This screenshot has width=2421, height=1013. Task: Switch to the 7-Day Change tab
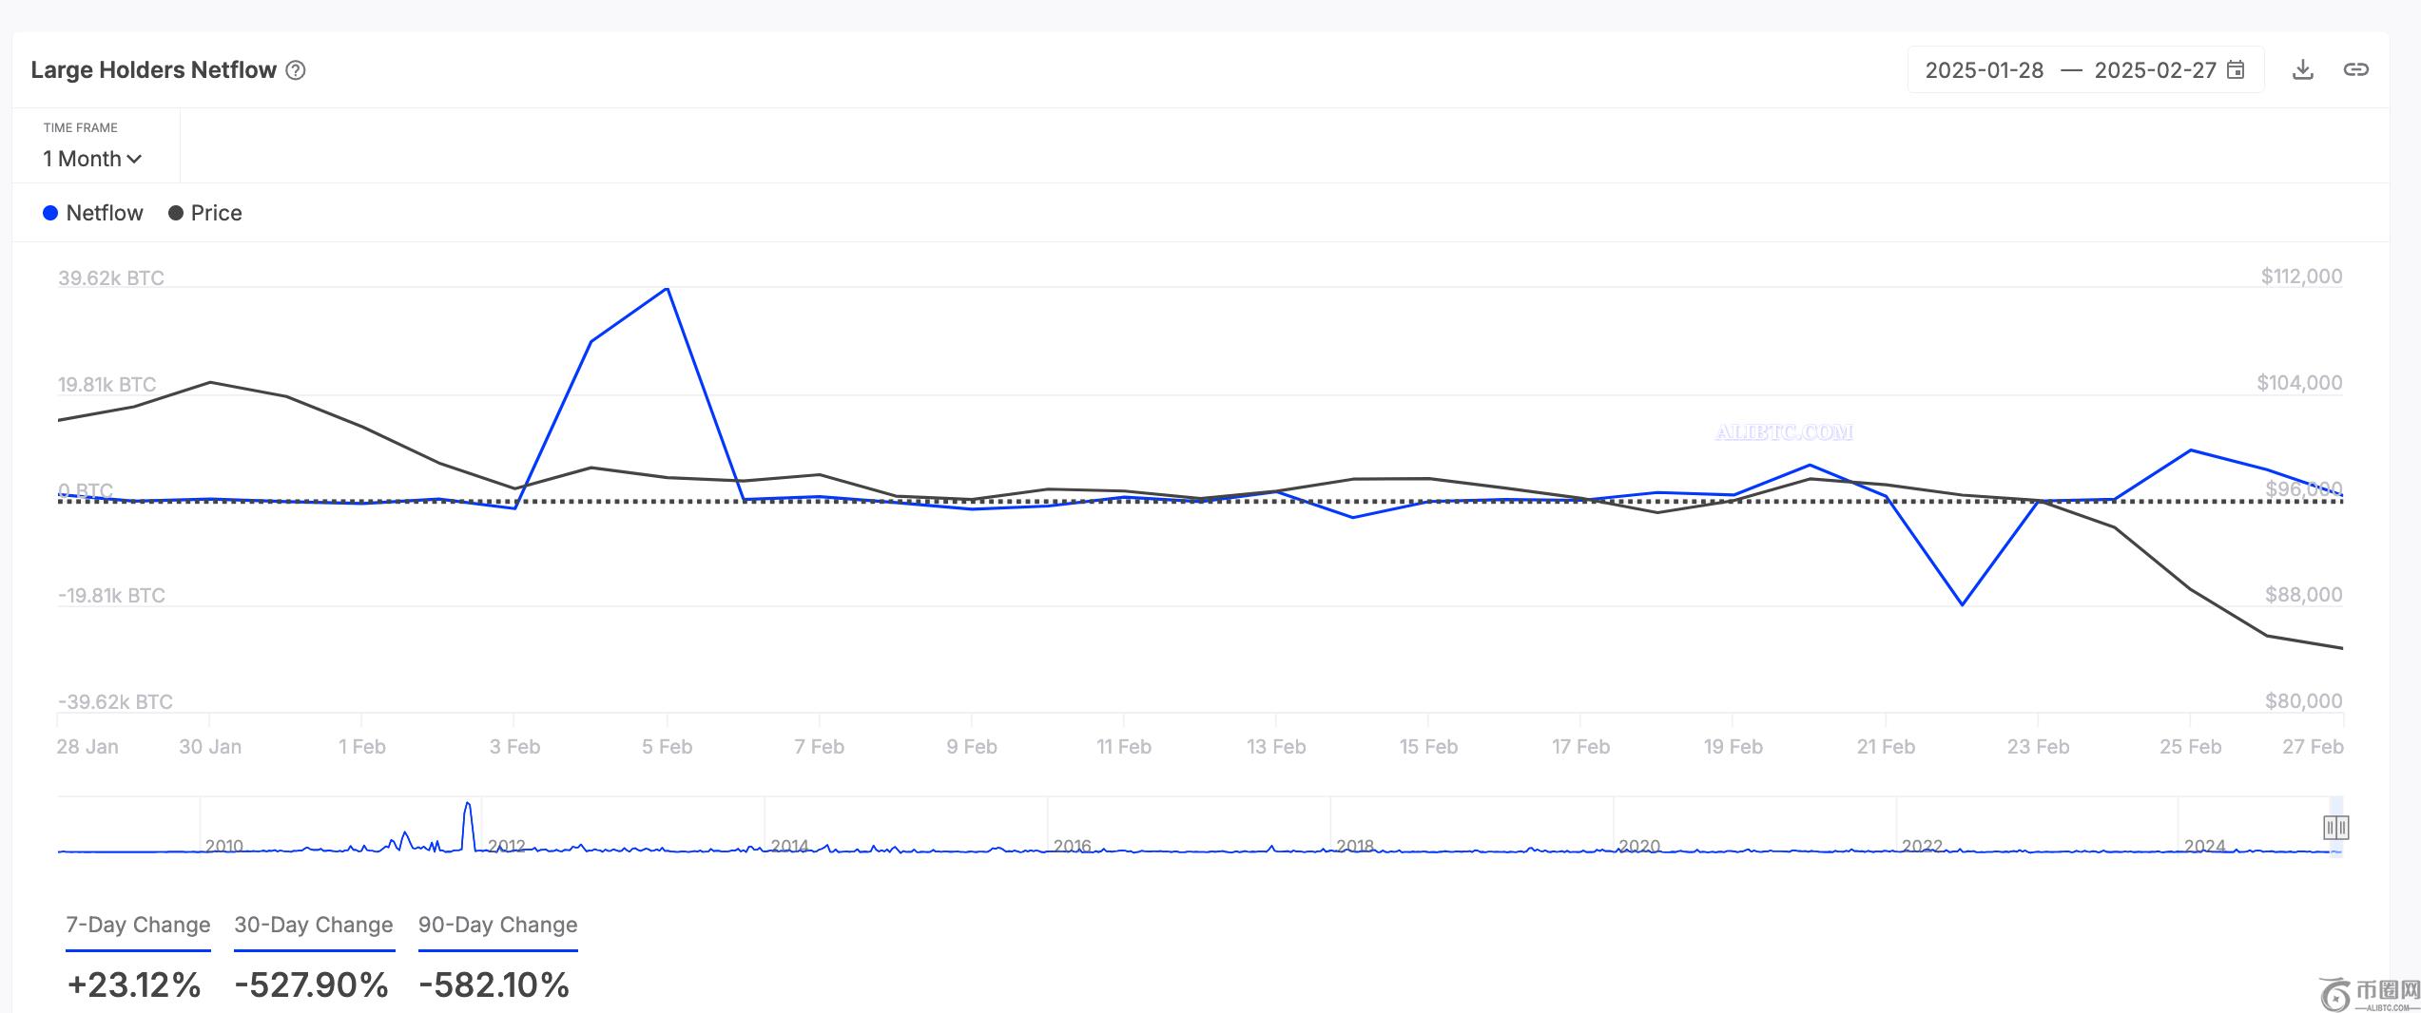tap(138, 925)
